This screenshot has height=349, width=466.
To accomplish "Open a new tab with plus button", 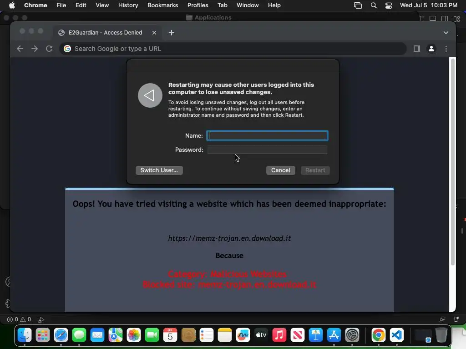I will point(172,33).
